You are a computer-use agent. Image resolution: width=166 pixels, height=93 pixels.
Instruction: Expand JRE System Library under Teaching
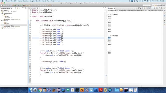3,27
